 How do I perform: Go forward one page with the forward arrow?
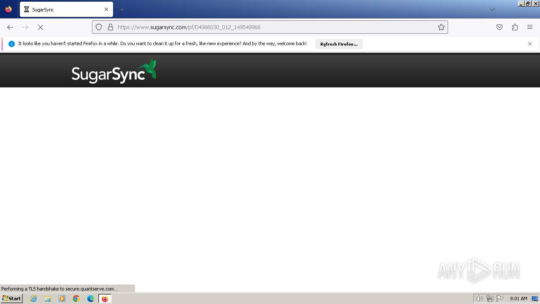[25, 27]
